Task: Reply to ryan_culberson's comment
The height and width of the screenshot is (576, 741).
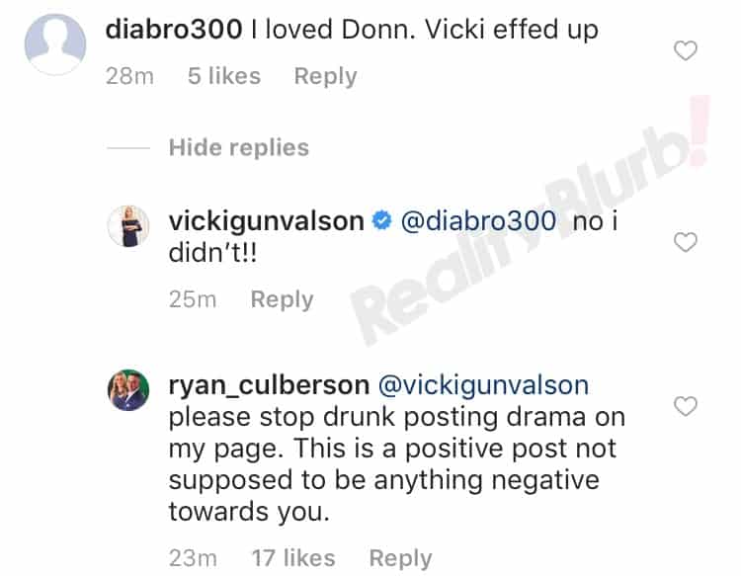Action: pos(400,558)
